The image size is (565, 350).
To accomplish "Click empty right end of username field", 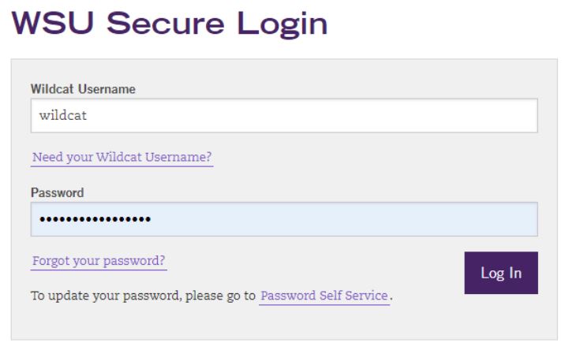I will tap(505, 116).
